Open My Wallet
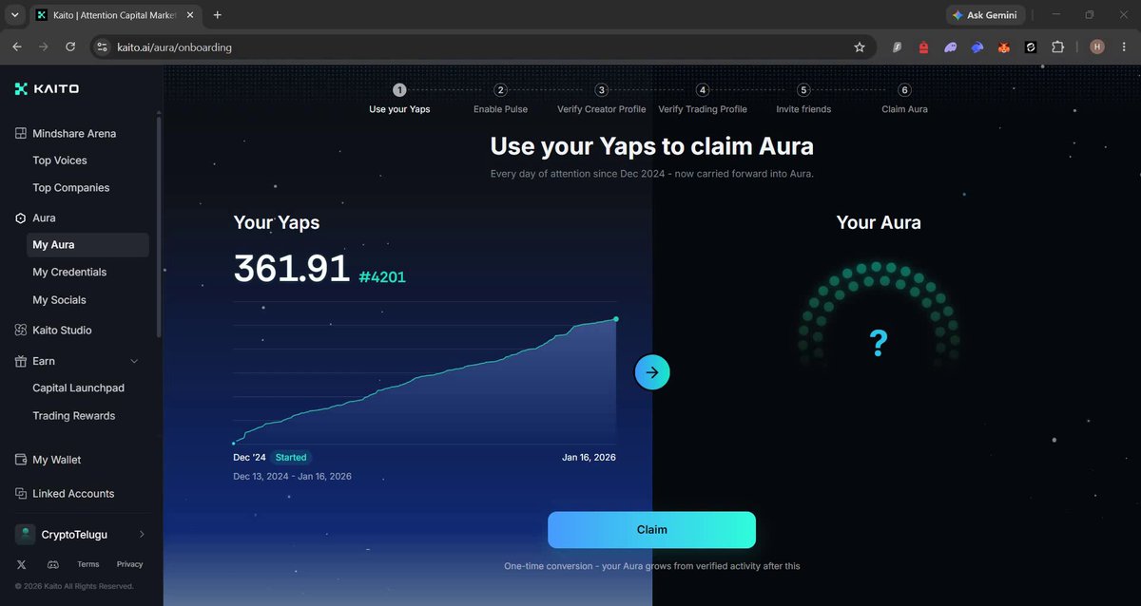1141x606 pixels. pos(57,460)
